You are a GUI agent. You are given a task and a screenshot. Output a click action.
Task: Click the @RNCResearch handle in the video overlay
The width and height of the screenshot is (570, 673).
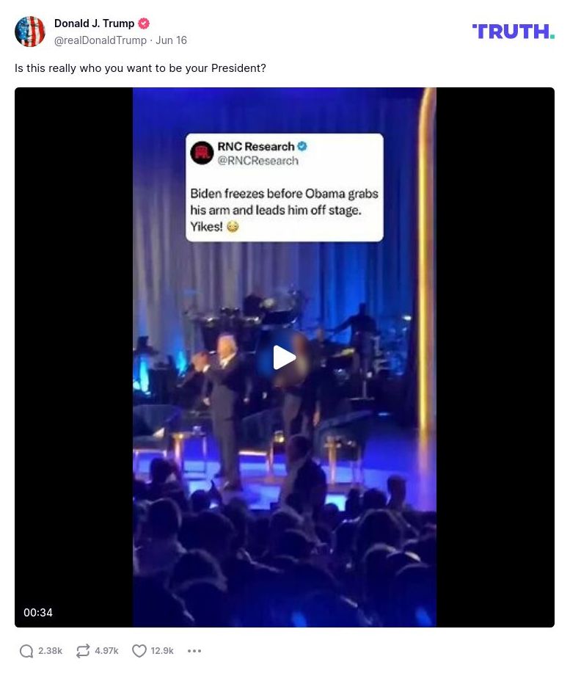[x=258, y=161]
